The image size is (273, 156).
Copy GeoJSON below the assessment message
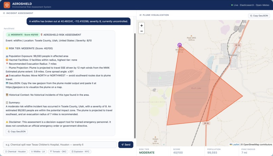[17, 132]
